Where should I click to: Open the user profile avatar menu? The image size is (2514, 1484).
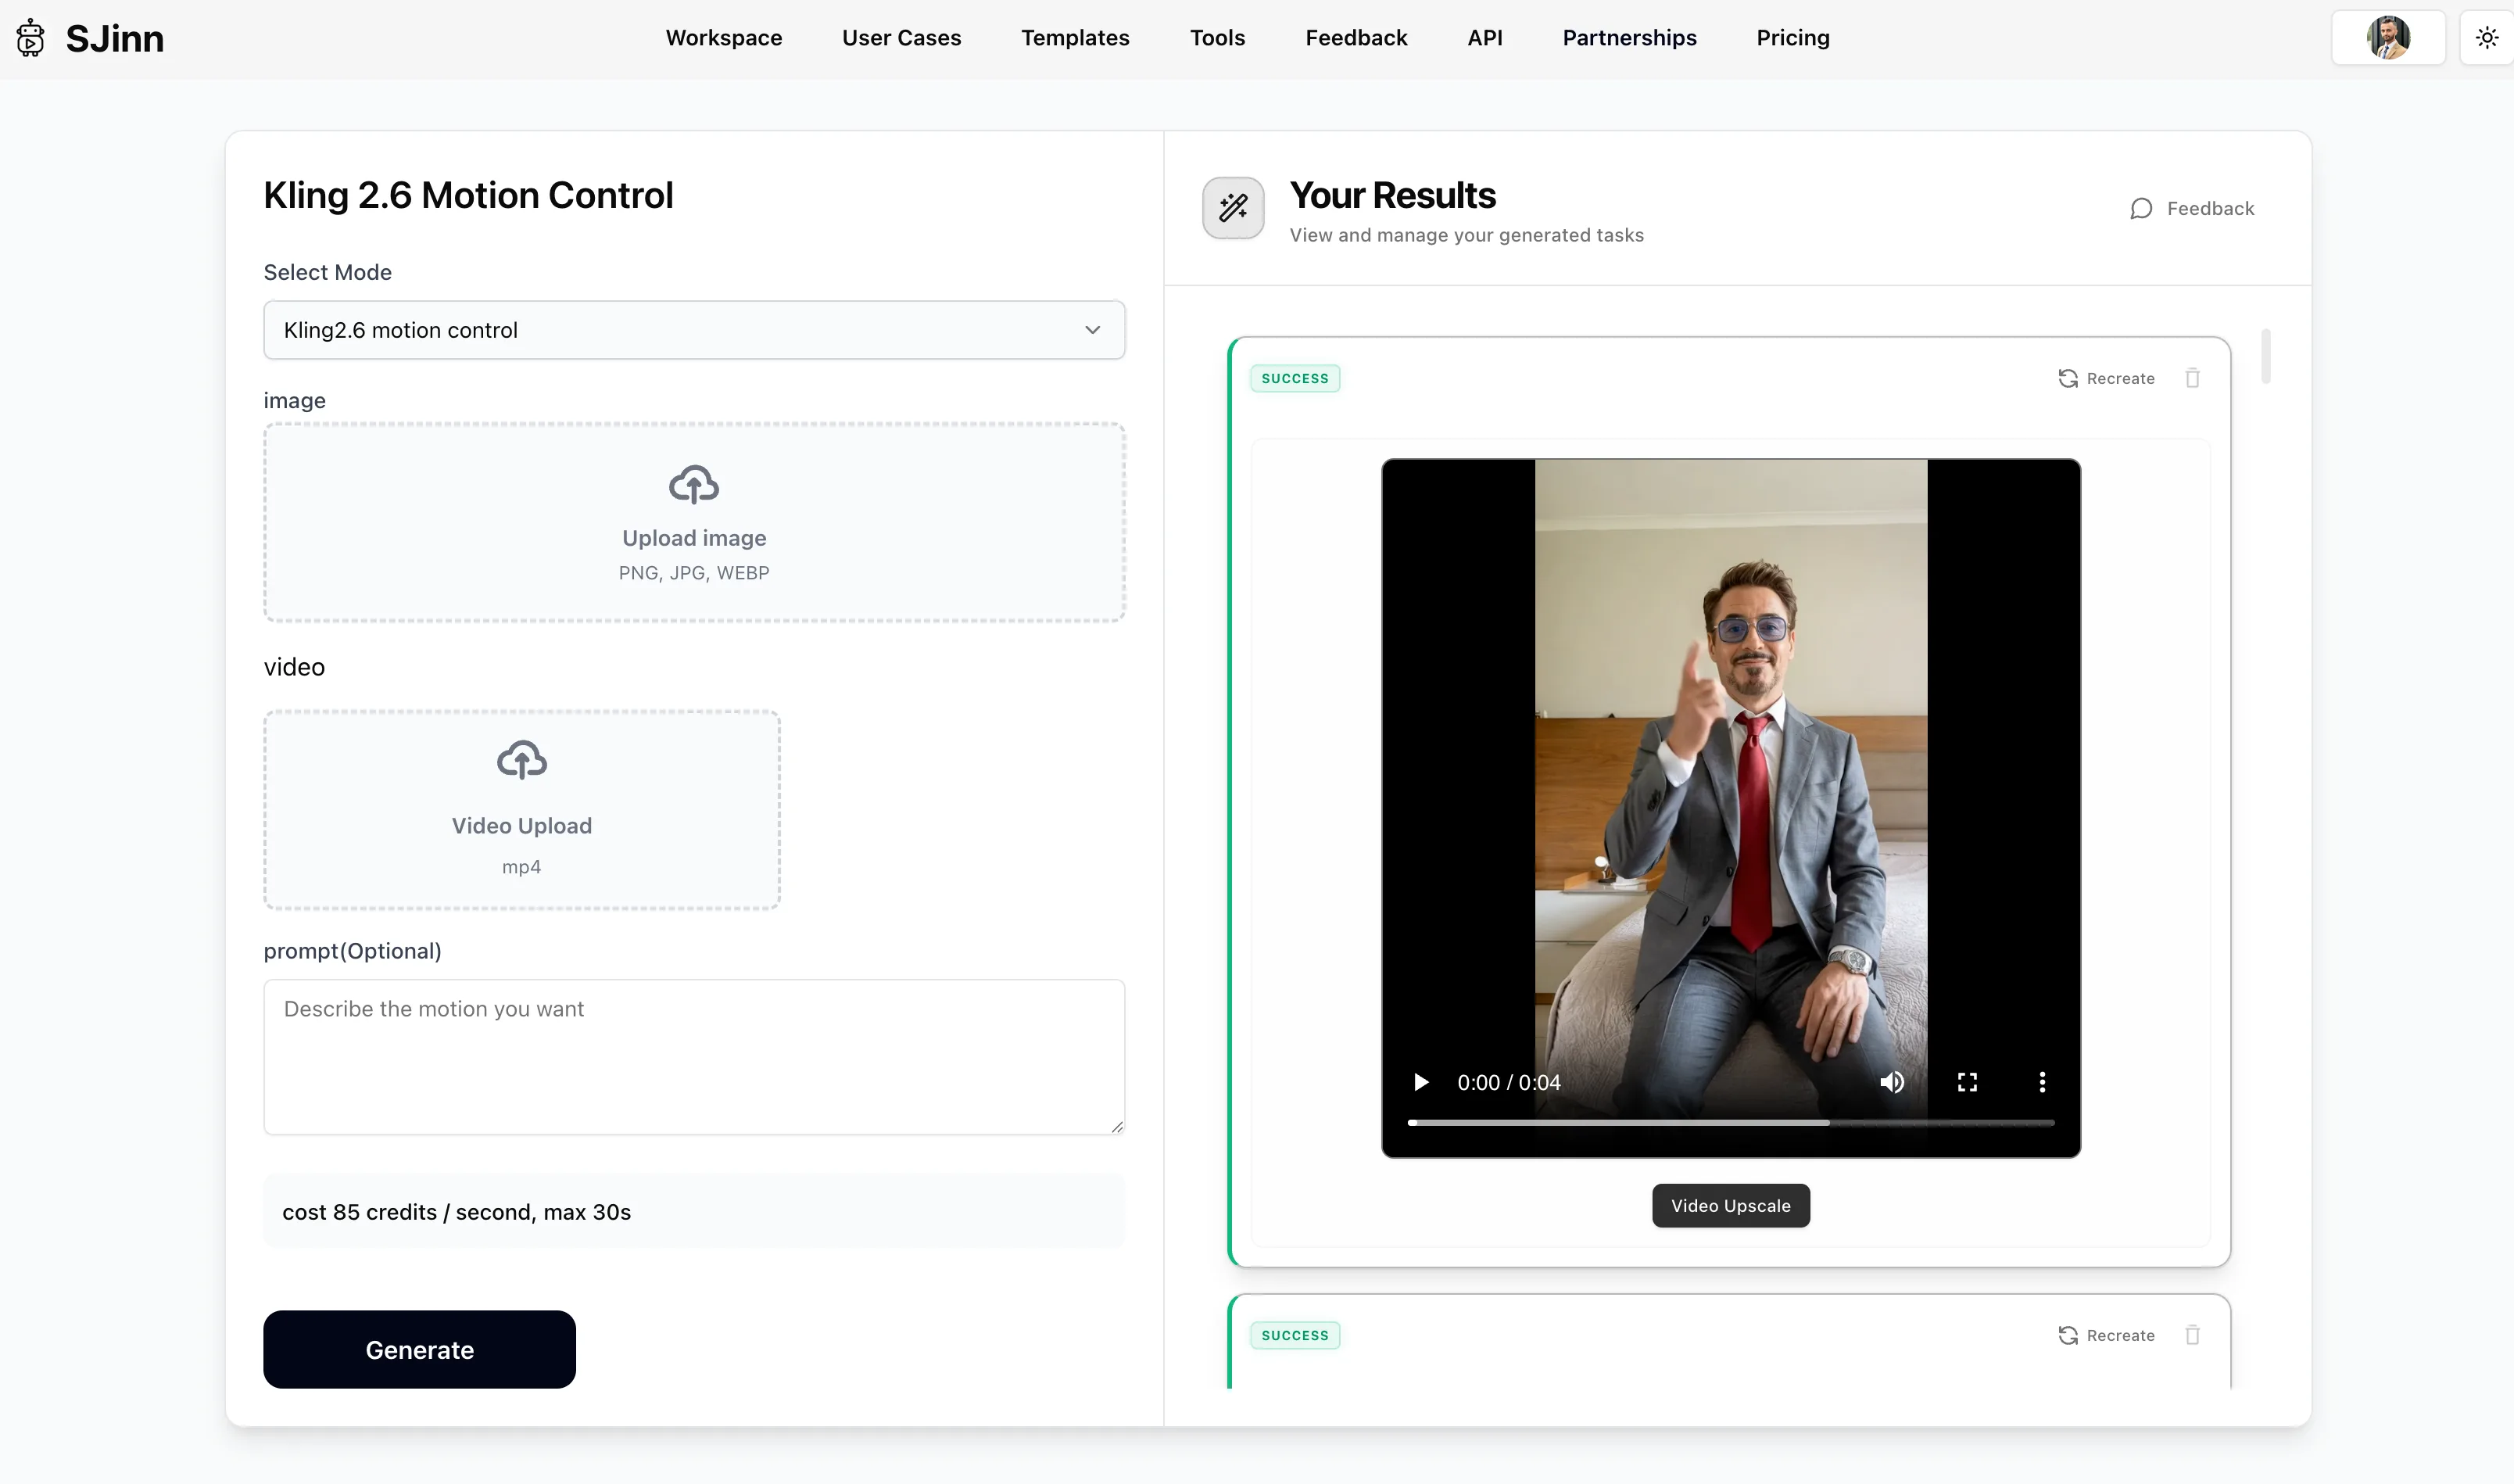pyautogui.click(x=2387, y=38)
